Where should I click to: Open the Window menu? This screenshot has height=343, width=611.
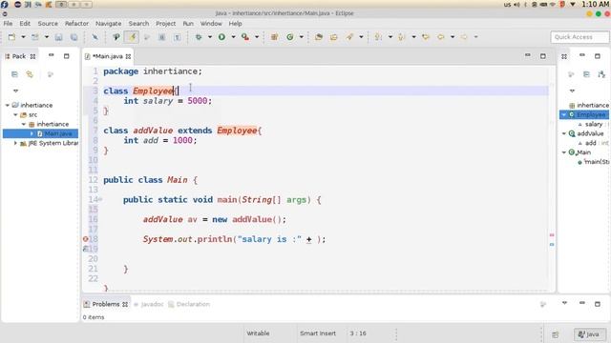(x=211, y=23)
